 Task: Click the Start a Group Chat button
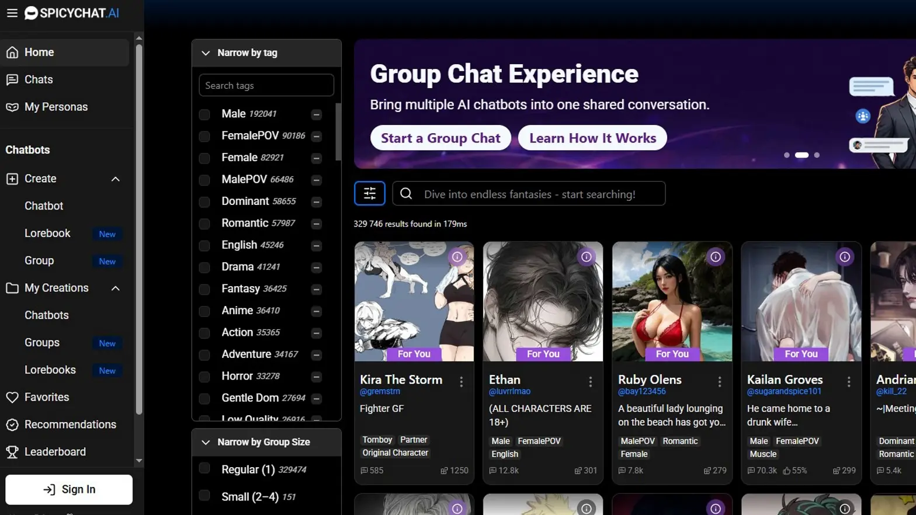point(440,138)
